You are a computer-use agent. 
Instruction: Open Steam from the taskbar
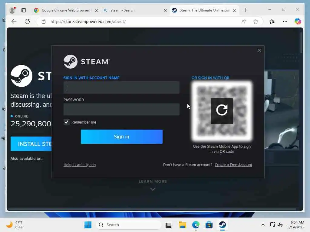(223, 225)
